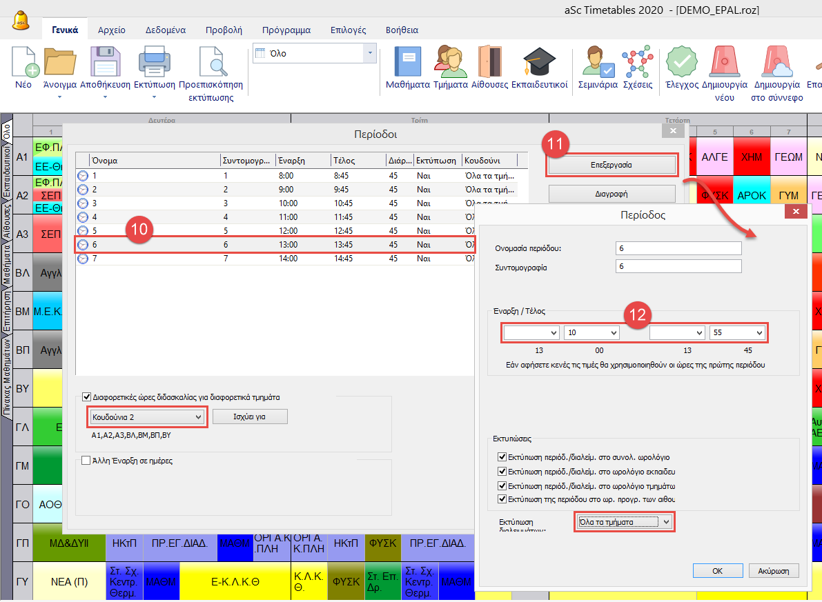Screen dimensions: 822x602
Task: Enable Άλλη Έναρξη σε ημέρες checkbox
Action: tap(87, 461)
